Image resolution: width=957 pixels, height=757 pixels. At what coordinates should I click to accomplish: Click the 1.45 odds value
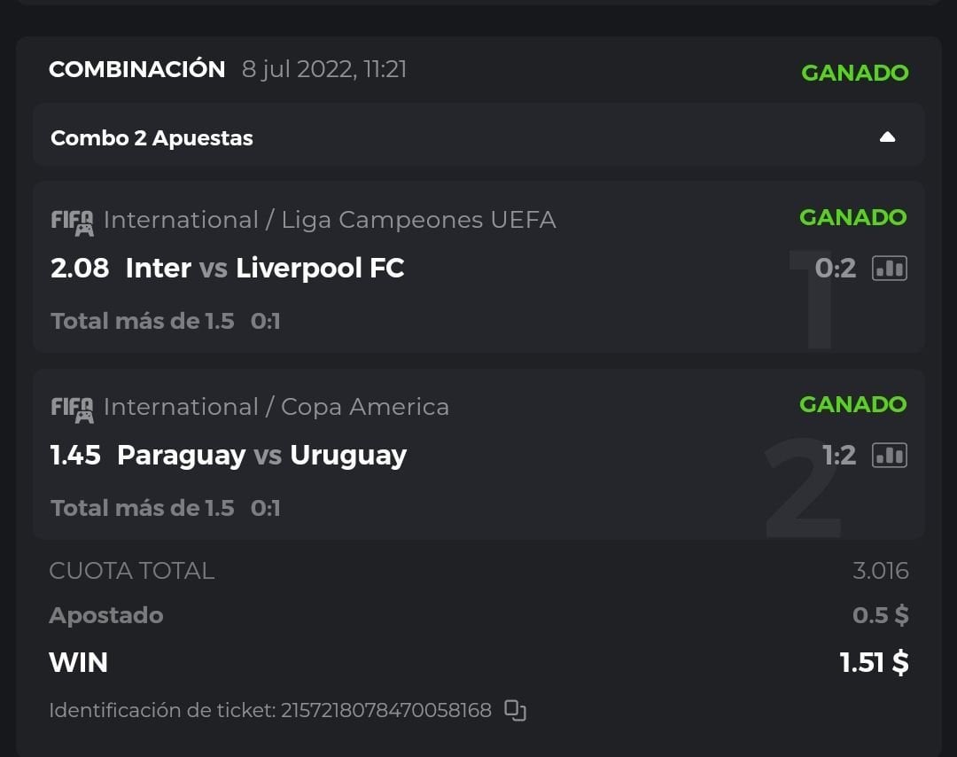[75, 455]
